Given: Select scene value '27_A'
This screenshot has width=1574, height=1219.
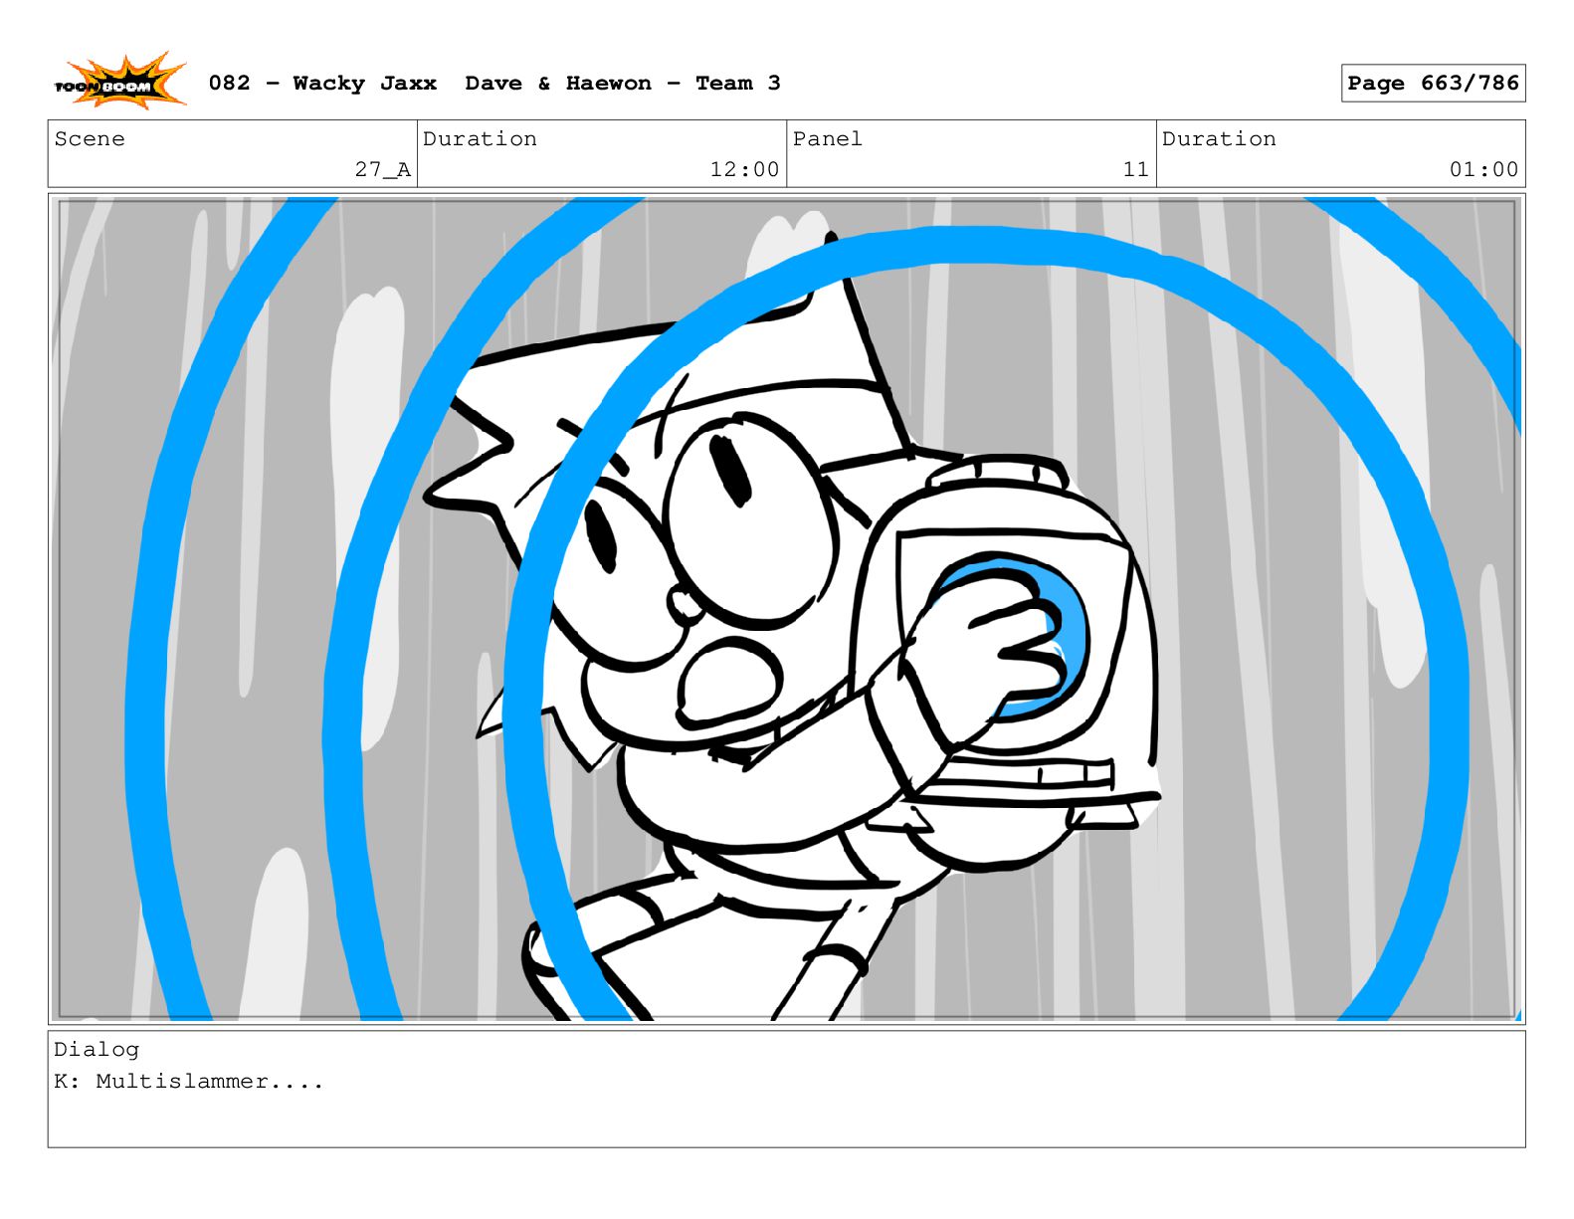Looking at the screenshot, I should pos(383,170).
